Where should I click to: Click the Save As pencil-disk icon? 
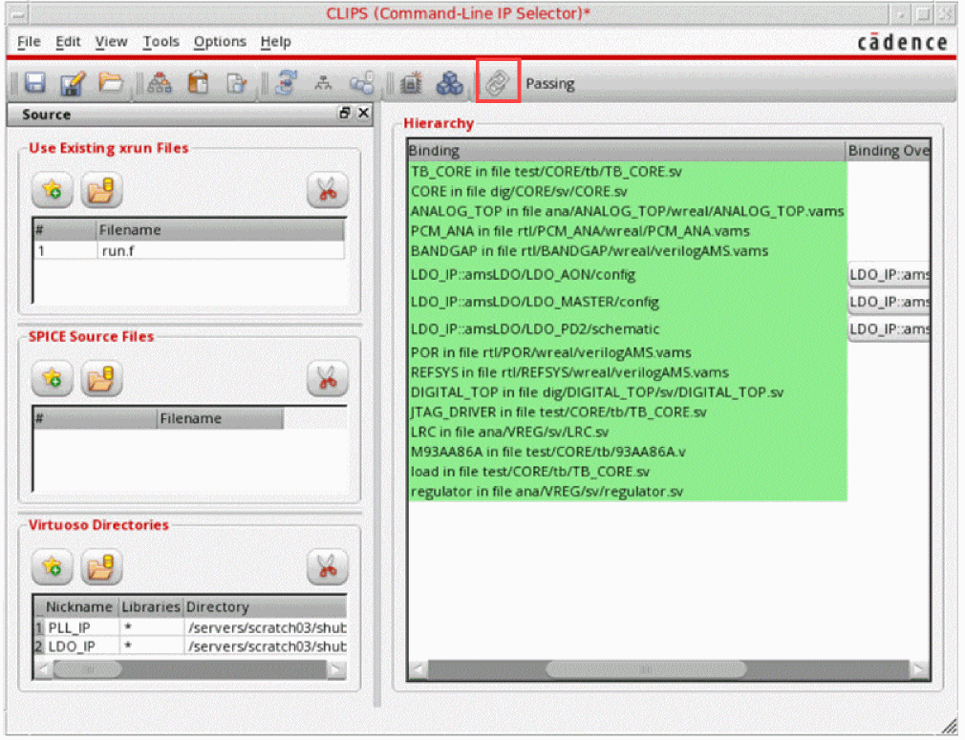click(x=73, y=83)
